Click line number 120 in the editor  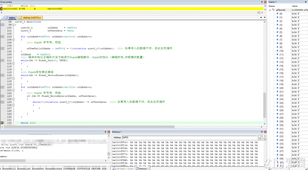pos(9,87)
